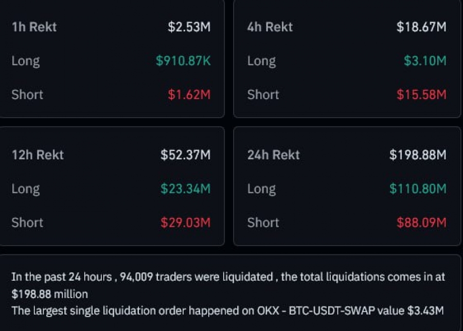
Task: Click the 24h Long $110.80M value
Action: click(418, 189)
